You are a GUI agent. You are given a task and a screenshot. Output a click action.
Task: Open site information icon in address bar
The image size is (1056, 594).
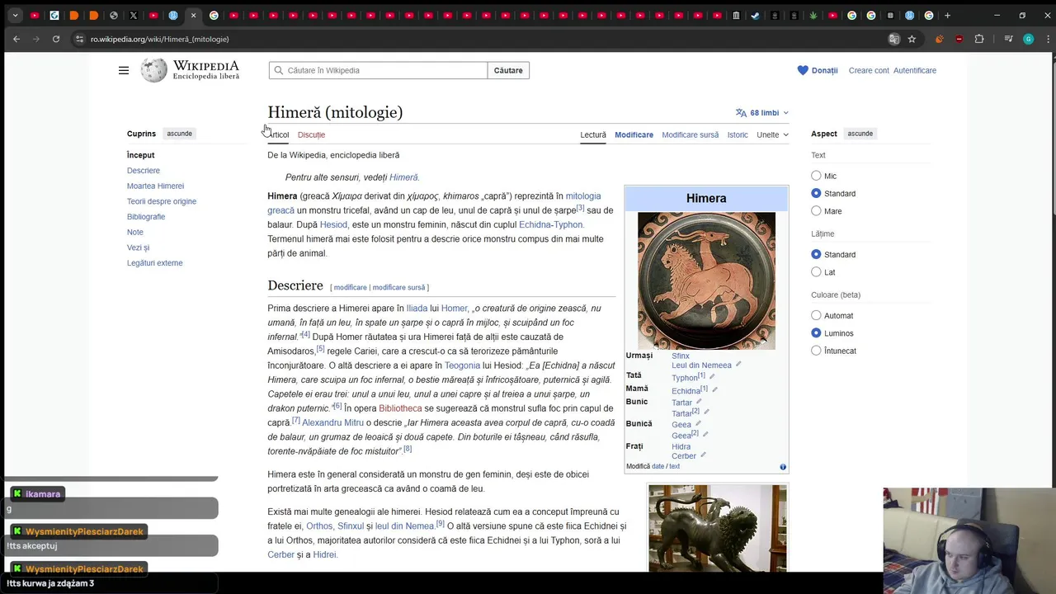pyautogui.click(x=80, y=39)
